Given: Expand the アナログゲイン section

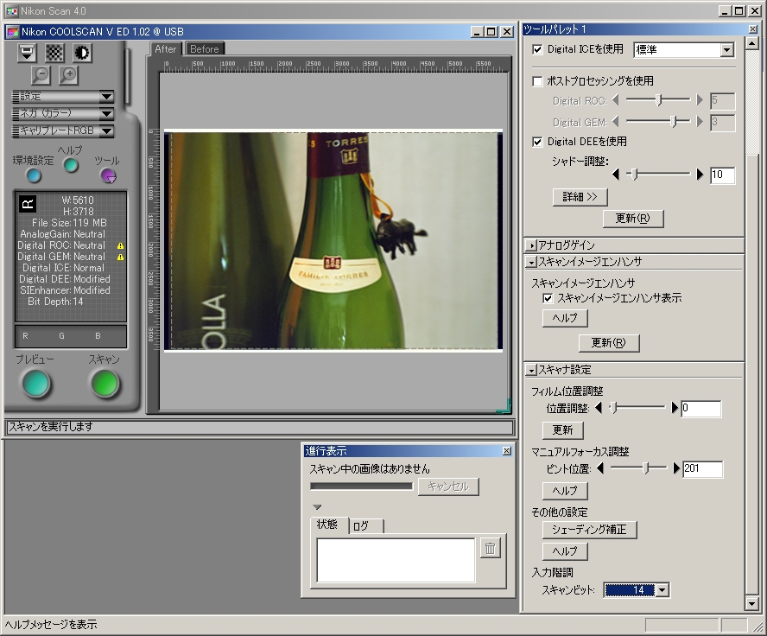Looking at the screenshot, I should 531,245.
